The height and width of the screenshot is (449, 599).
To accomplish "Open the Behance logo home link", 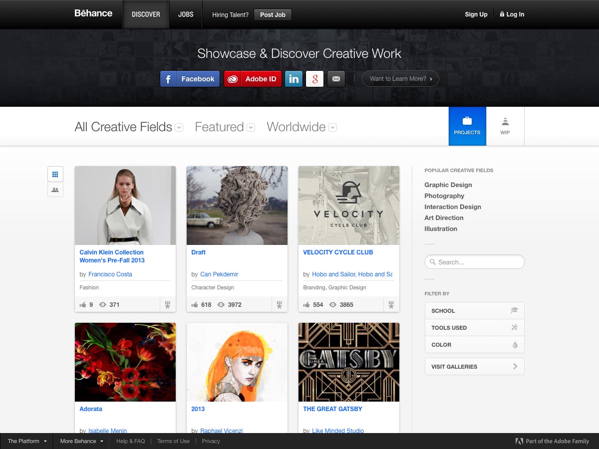I will coord(93,13).
